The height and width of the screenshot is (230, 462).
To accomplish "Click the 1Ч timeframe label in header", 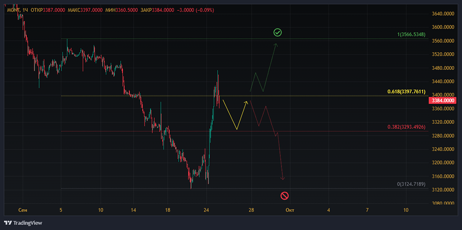I will tap(25, 10).
